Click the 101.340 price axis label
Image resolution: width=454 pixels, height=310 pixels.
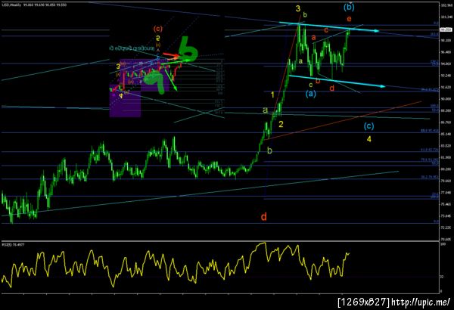click(x=446, y=17)
